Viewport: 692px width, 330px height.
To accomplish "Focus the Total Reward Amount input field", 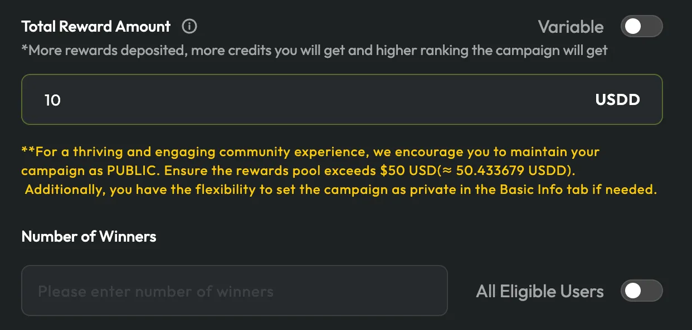I will tap(312, 100).
